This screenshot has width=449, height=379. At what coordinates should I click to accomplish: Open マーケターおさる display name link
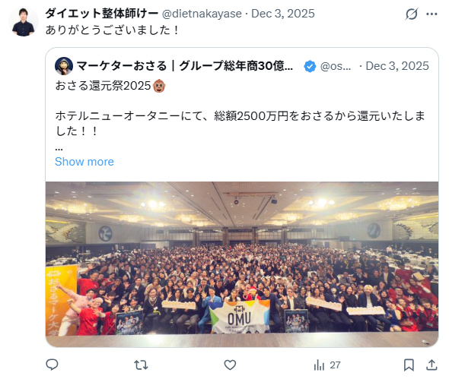pos(184,66)
